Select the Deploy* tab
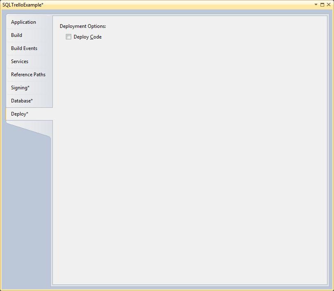 [x=29, y=114]
